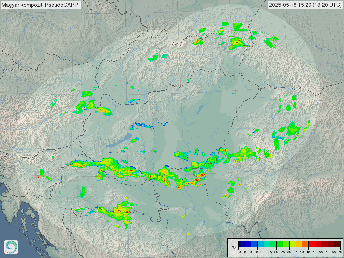Select the sky blue 5 to 10 legend swatch
344x258 pixels.
(261, 244)
